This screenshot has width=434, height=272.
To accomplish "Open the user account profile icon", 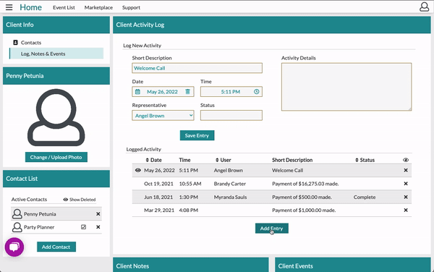I will pos(424,7).
